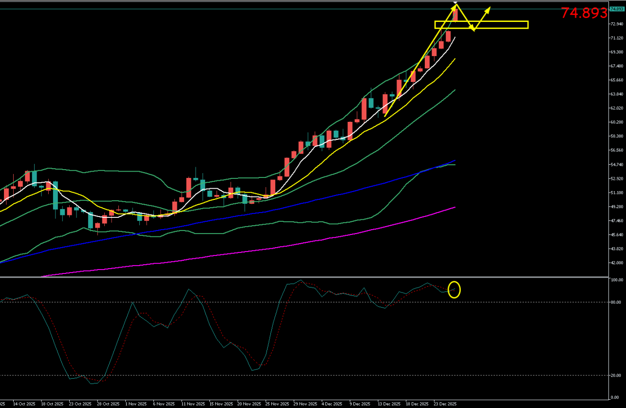Click the 23 Dec 2025 date label
Viewport: 626px width, 408px height.
pyautogui.click(x=445, y=404)
